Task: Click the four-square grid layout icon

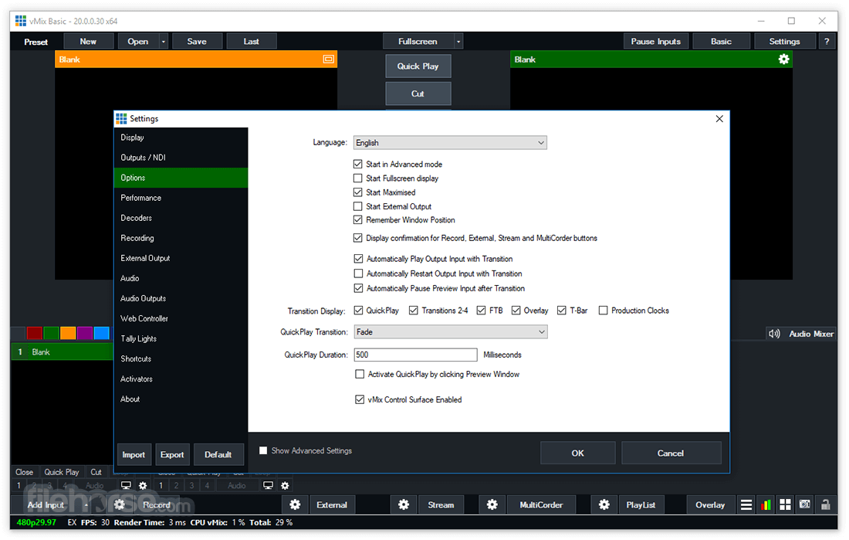Action: click(785, 504)
